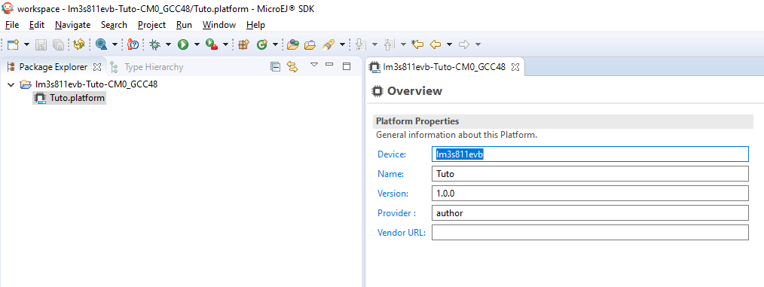Click Run with red toolbox icon
Image resolution: width=764 pixels, height=287 pixels.
click(x=212, y=44)
